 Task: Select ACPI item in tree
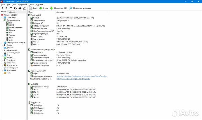pyautogui.click(x=11, y=40)
